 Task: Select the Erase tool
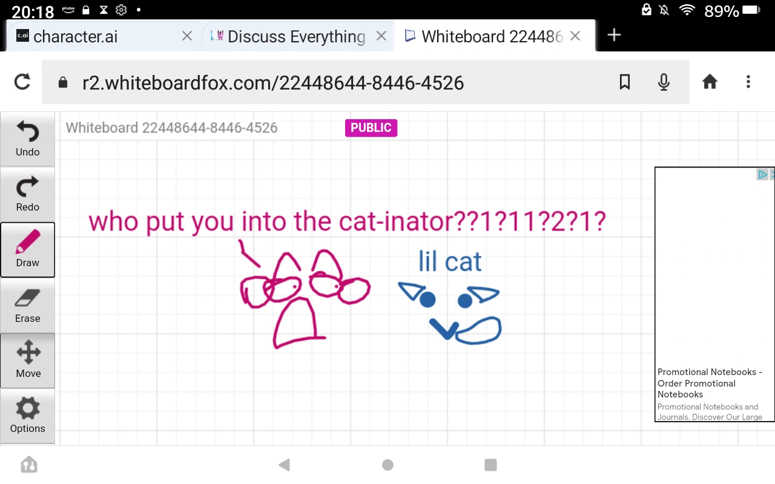click(27, 306)
